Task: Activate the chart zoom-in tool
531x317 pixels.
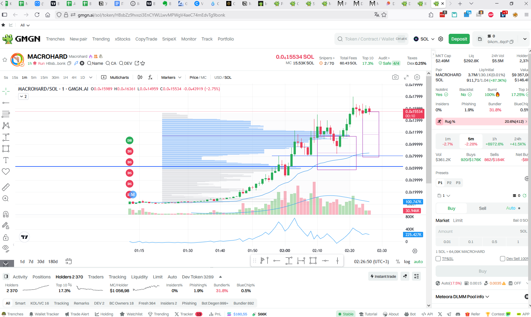Action: (x=6, y=198)
